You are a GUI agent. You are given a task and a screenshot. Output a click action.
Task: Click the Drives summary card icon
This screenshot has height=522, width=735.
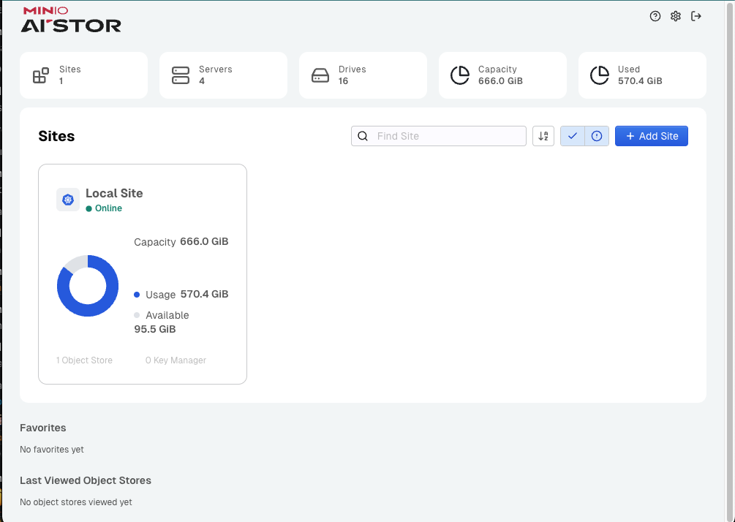click(x=320, y=75)
